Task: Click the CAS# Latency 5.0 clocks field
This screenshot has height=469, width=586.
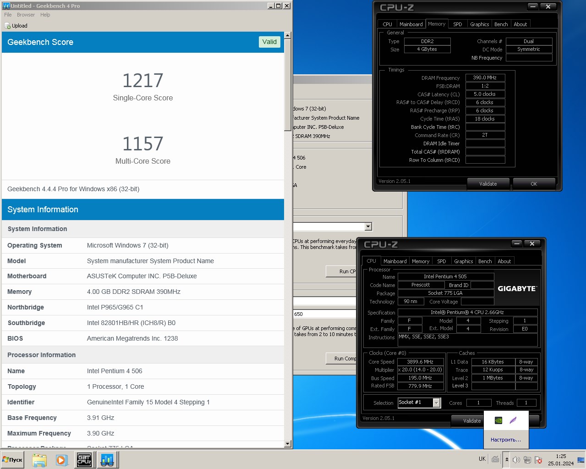Action: coord(485,94)
